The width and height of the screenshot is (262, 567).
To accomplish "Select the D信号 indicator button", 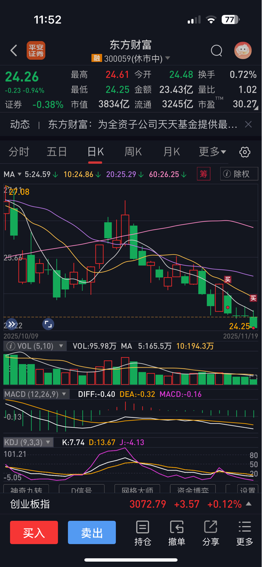I will point(81,489).
